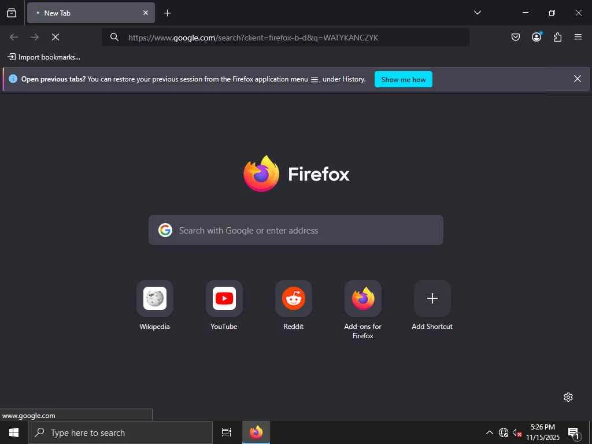The width and height of the screenshot is (592, 444).
Task: Open new tab personalize settings gear
Action: coord(568,397)
